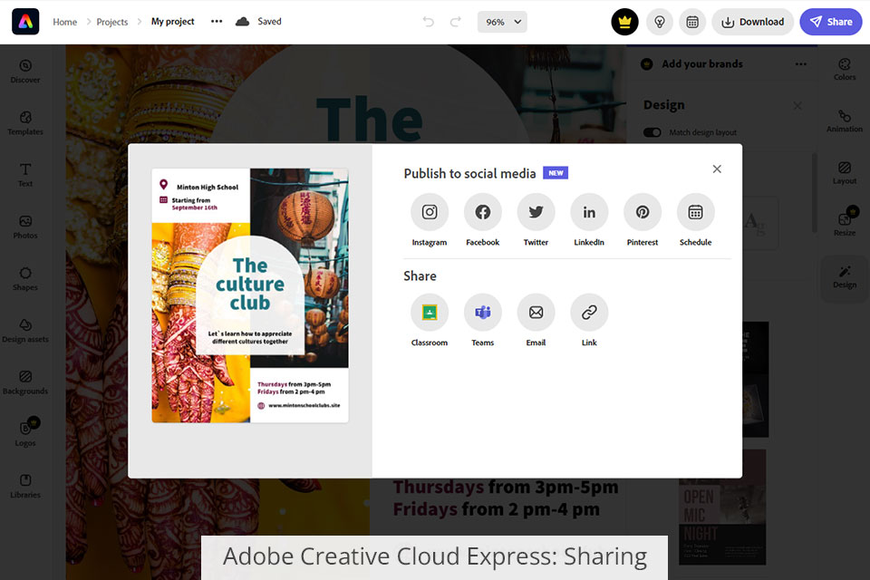Viewport: 870px width, 580px height.
Task: Click the lightbulb tips icon
Action: tap(660, 22)
